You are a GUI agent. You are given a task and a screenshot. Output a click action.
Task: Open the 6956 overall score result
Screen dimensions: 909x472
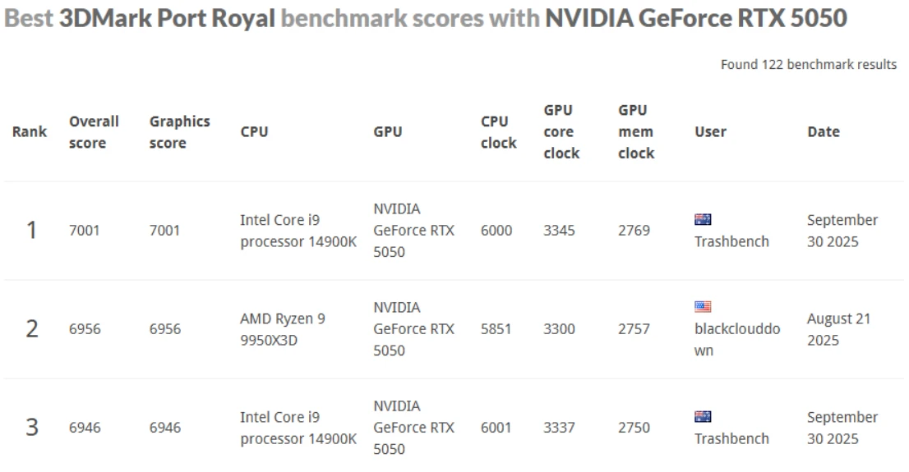click(84, 329)
